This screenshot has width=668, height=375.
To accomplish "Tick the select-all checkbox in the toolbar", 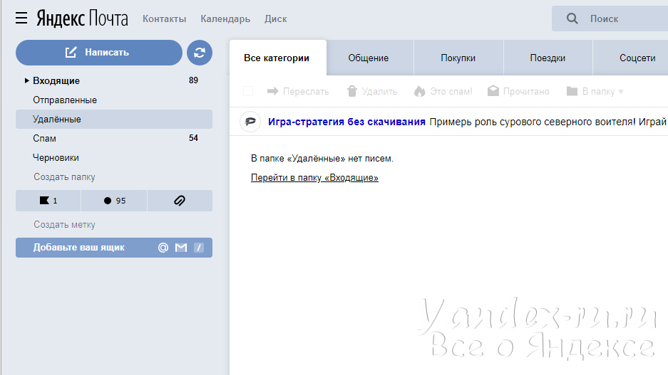I will tap(248, 91).
